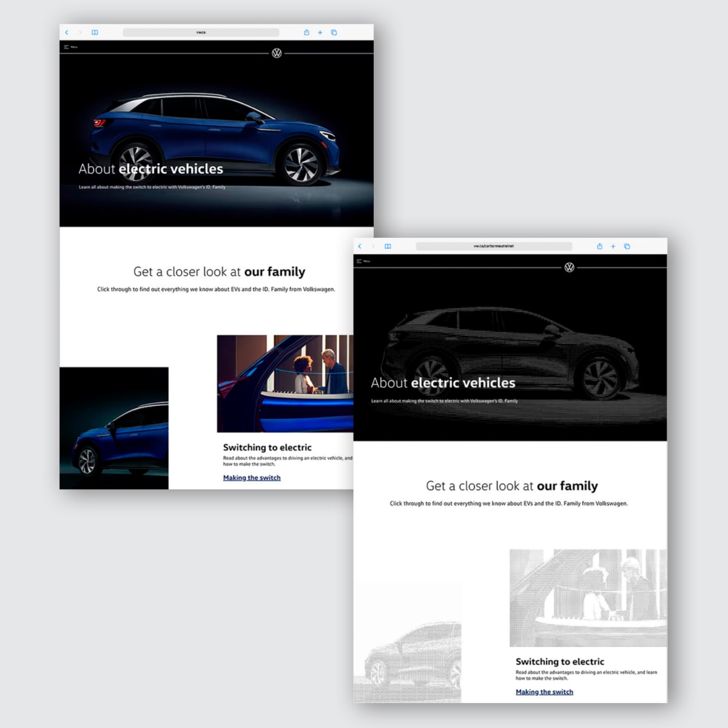This screenshot has width=728, height=728.
Task: Click Volkswagen logo on the blue car page
Action: [277, 53]
